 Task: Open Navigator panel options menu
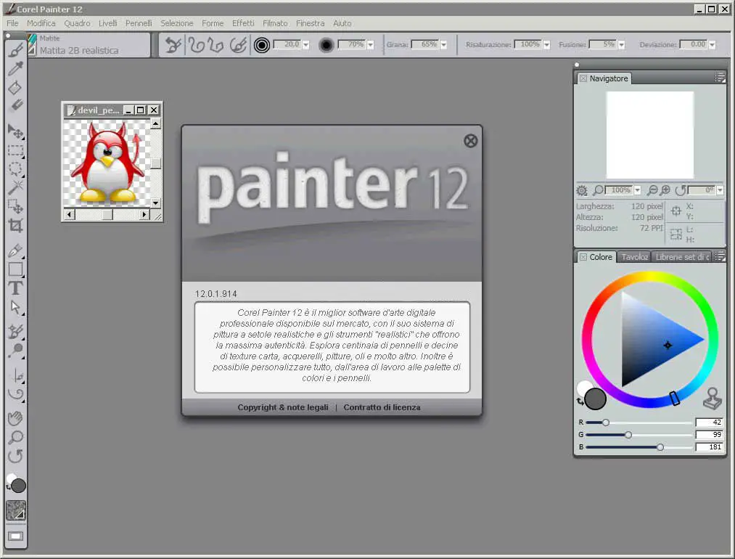click(720, 78)
